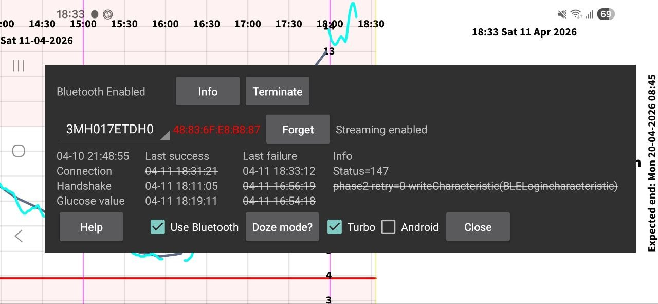Uncheck the Use Bluetooth checkbox
The width and height of the screenshot is (658, 304).
pyautogui.click(x=158, y=227)
